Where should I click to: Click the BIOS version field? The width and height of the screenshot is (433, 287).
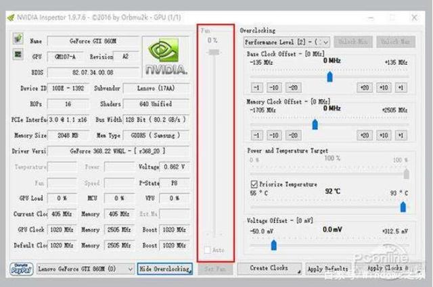(93, 72)
